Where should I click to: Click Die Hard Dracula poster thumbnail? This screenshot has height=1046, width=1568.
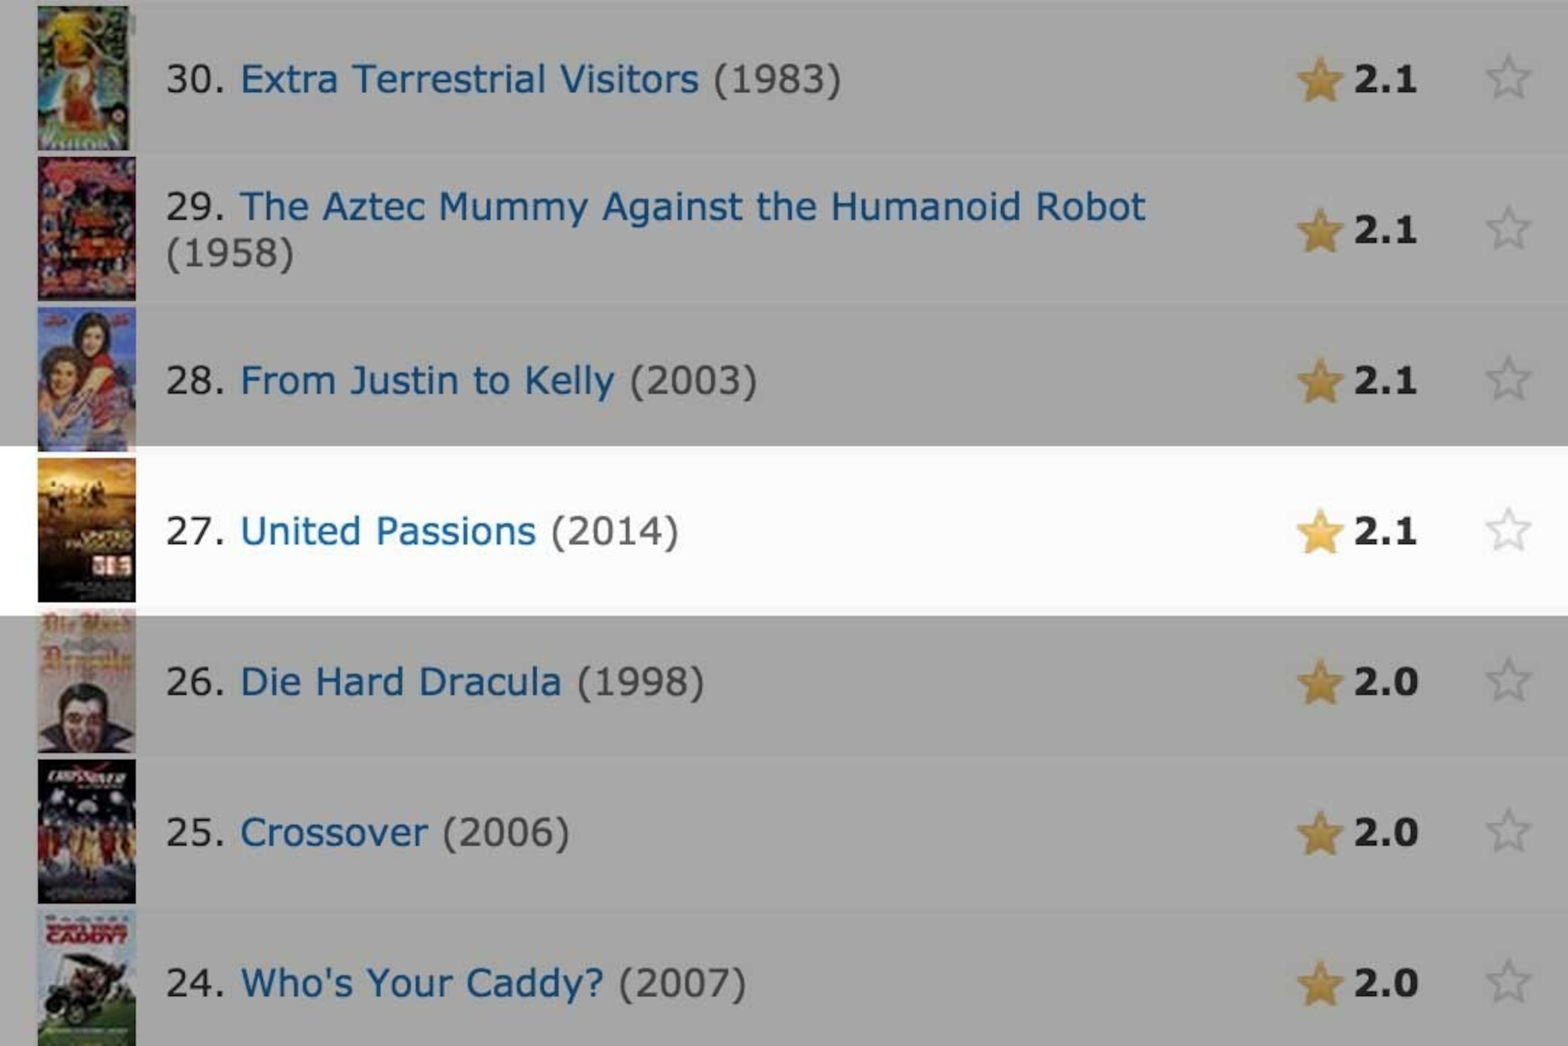86,681
